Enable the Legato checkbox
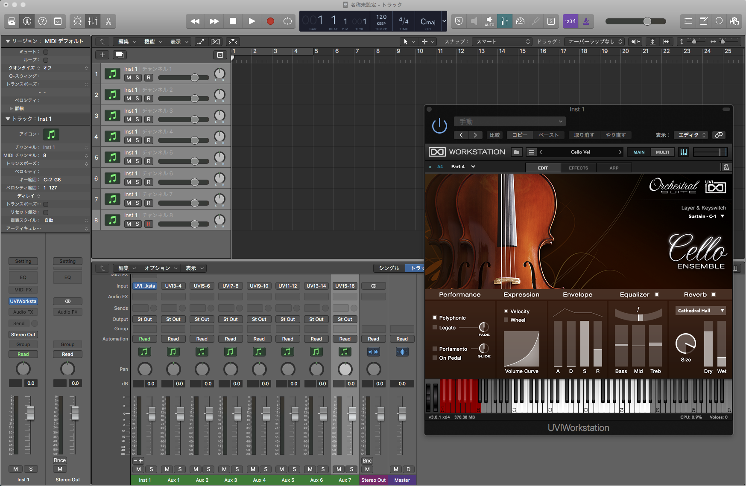This screenshot has height=486, width=746. [435, 328]
